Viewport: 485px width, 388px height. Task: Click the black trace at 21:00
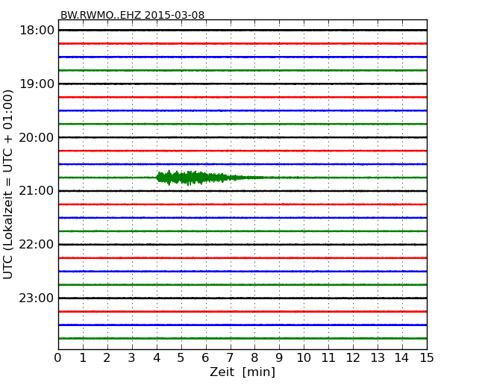tap(242, 191)
